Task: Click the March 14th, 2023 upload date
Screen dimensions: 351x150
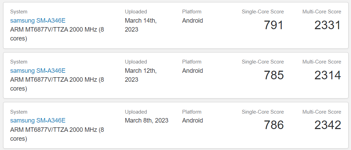Action: [x=141, y=25]
